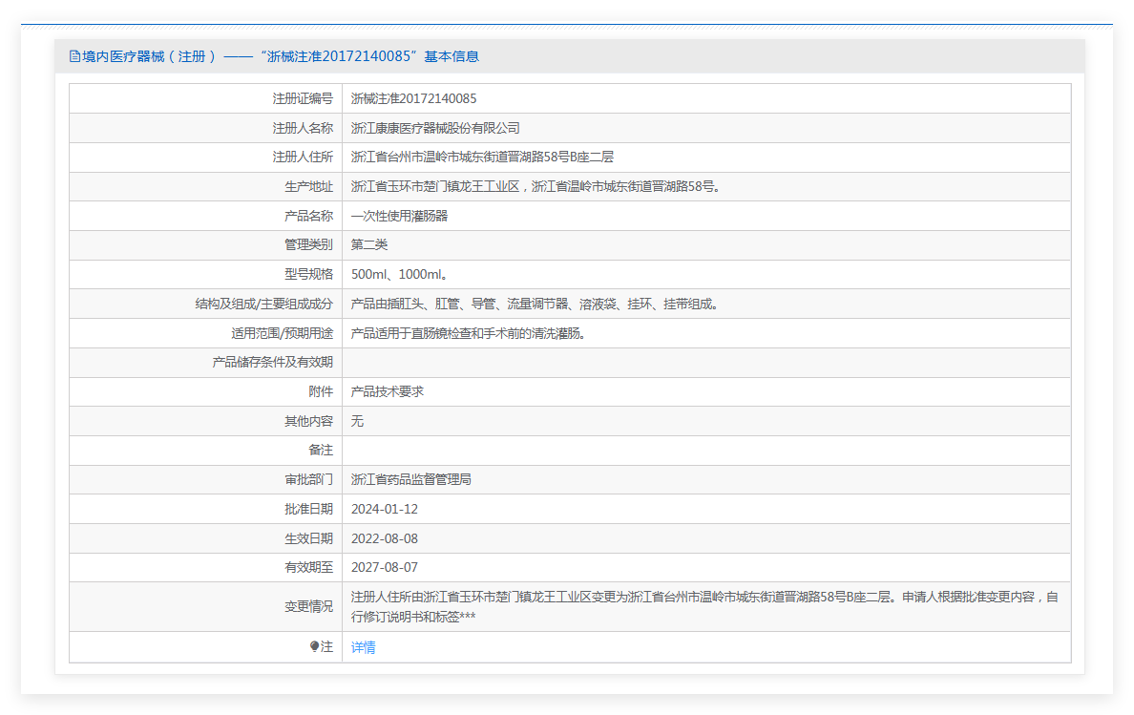
Task: Click composition text 产品由插肛头、肛管、导管
Action: (534, 304)
